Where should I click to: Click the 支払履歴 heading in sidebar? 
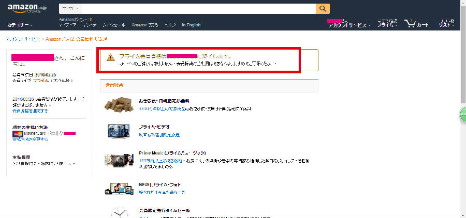click(21, 157)
